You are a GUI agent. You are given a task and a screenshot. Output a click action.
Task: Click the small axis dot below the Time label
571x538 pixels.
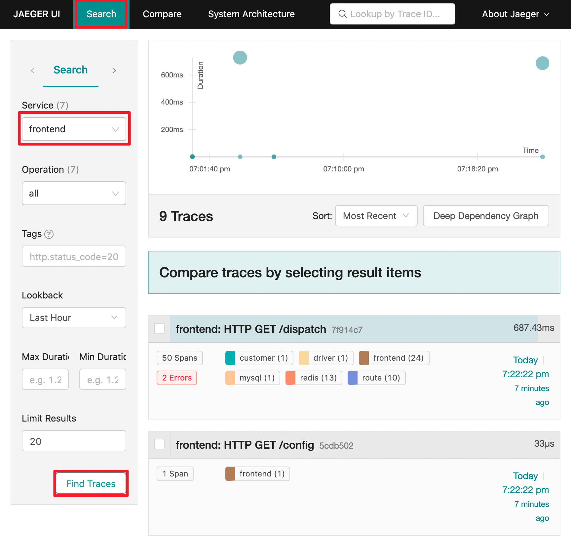tap(543, 157)
